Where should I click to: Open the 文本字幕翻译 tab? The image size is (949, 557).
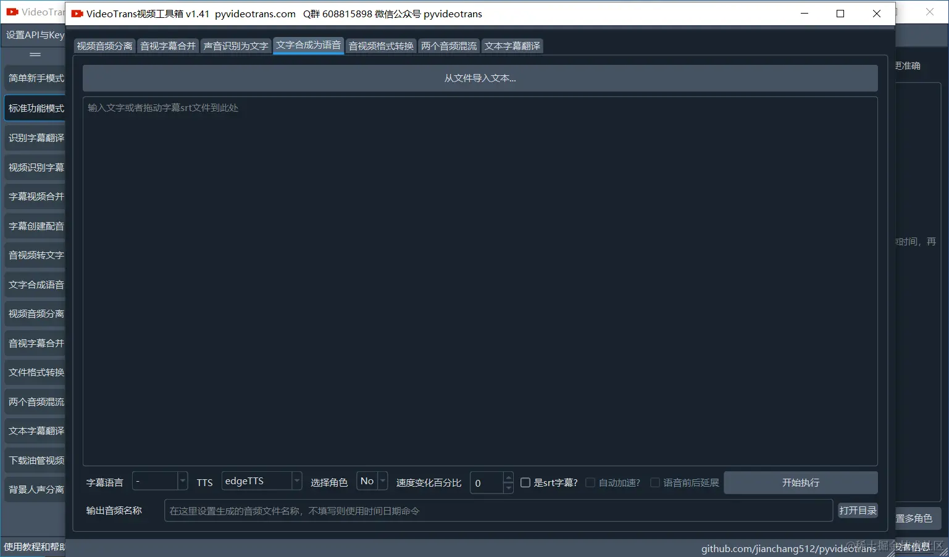pyautogui.click(x=512, y=46)
